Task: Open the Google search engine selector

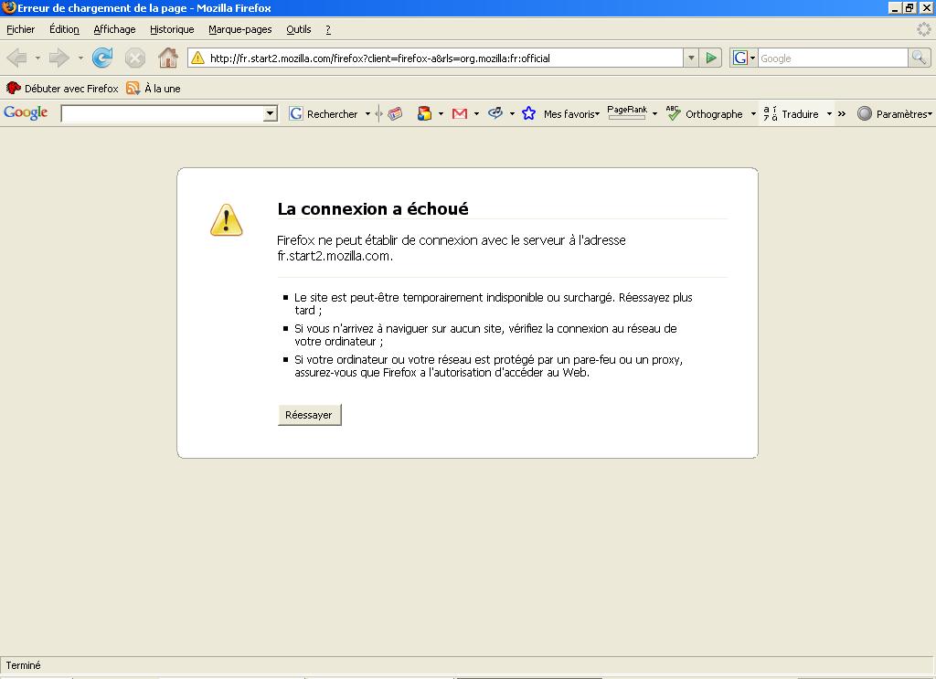Action: [x=744, y=58]
